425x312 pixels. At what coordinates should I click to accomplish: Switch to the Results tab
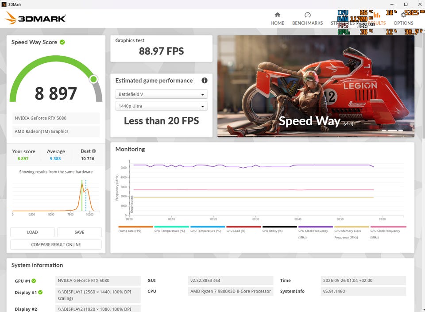[x=377, y=19]
